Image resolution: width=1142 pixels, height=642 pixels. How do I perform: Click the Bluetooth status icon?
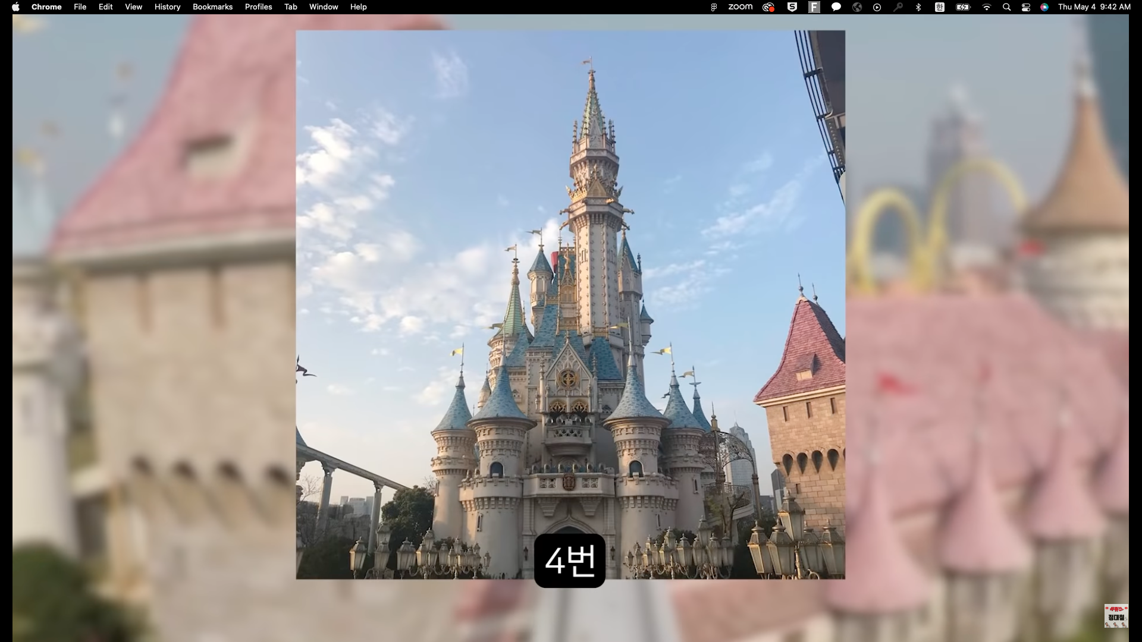point(918,7)
